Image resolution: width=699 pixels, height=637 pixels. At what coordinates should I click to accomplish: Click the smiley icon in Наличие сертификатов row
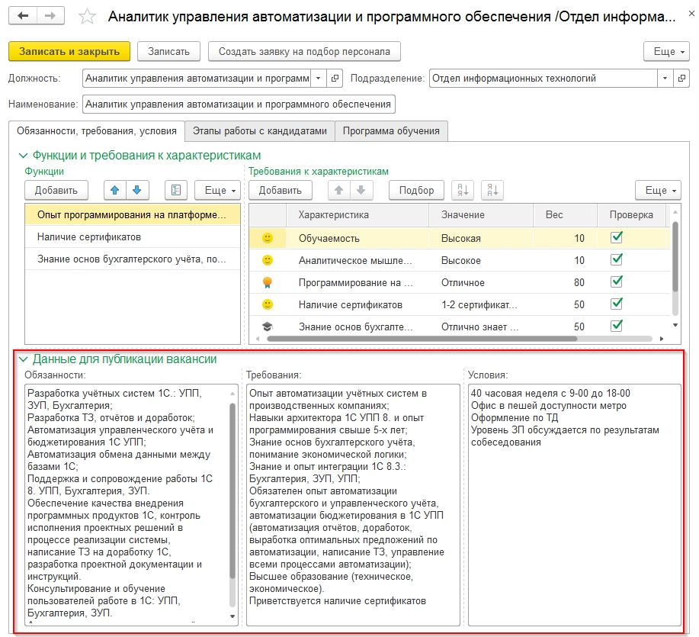268,304
